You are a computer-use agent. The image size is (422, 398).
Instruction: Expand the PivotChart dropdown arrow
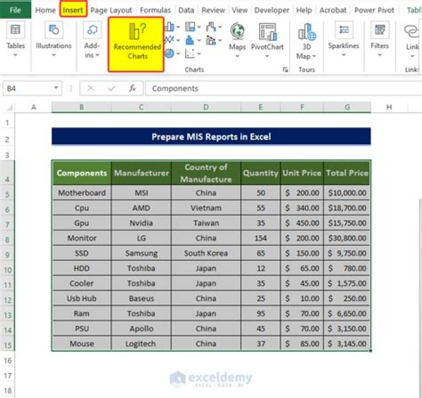tap(267, 56)
